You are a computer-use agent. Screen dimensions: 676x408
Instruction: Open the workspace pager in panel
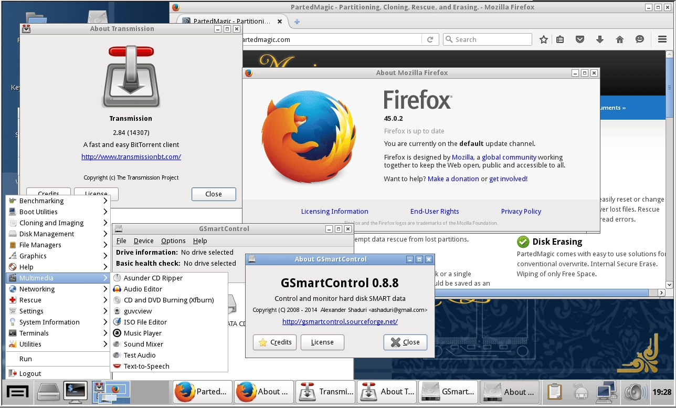pos(111,392)
